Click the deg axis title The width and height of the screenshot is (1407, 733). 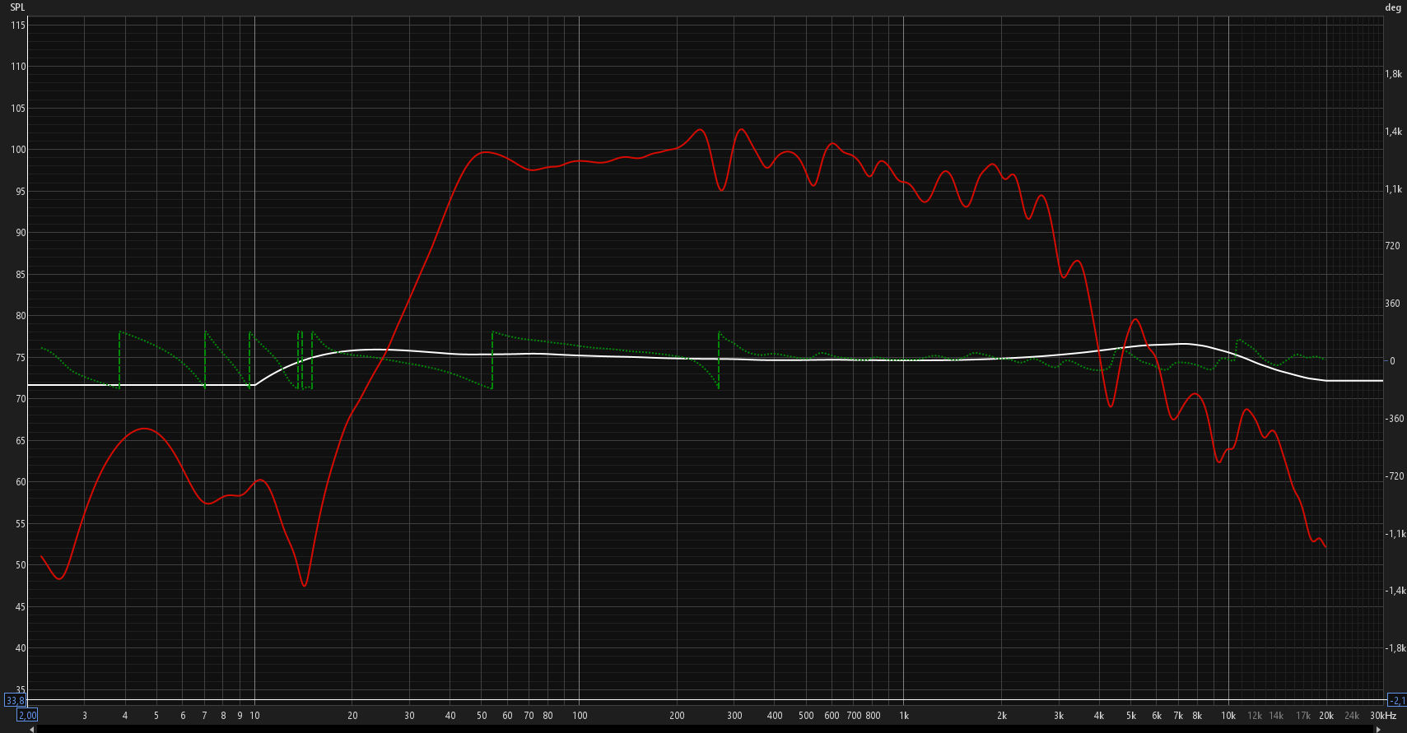pyautogui.click(x=1393, y=7)
